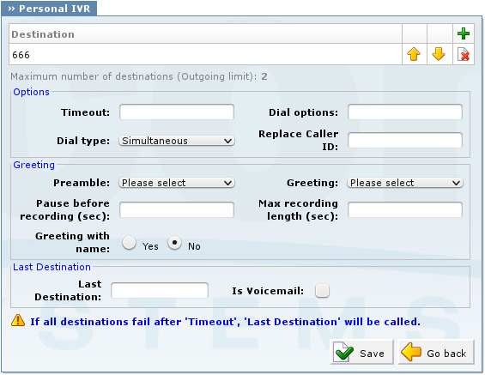485x375 pixels.
Task: Move destination 666 up
Action: (x=414, y=54)
